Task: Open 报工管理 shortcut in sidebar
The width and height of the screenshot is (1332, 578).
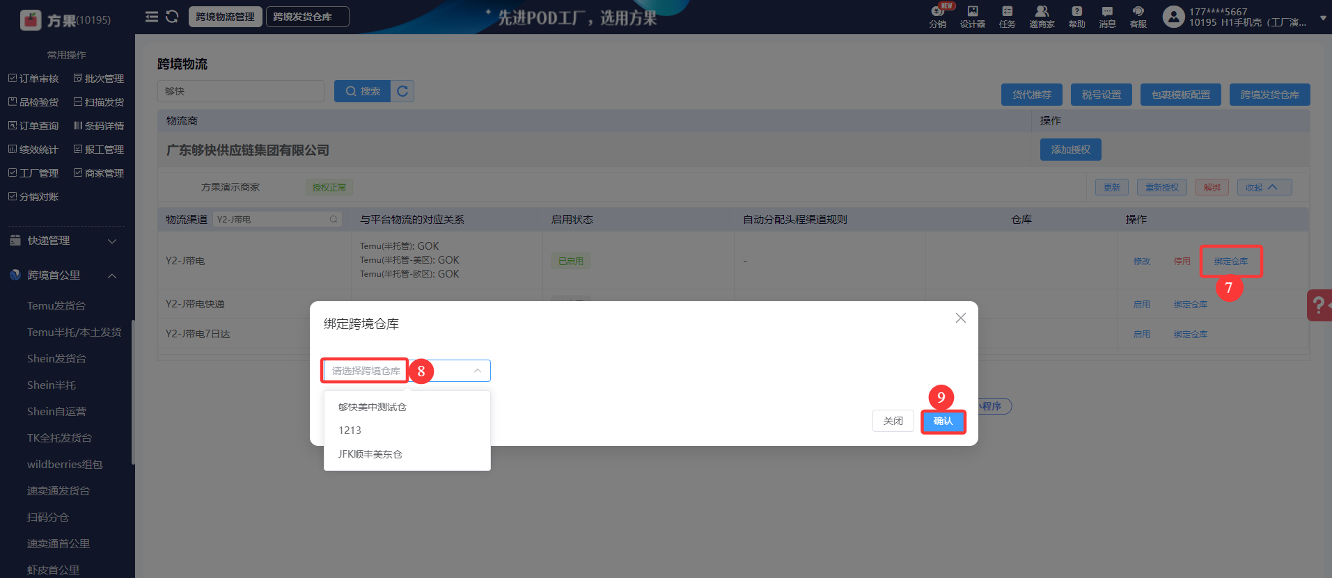Action: (x=99, y=150)
